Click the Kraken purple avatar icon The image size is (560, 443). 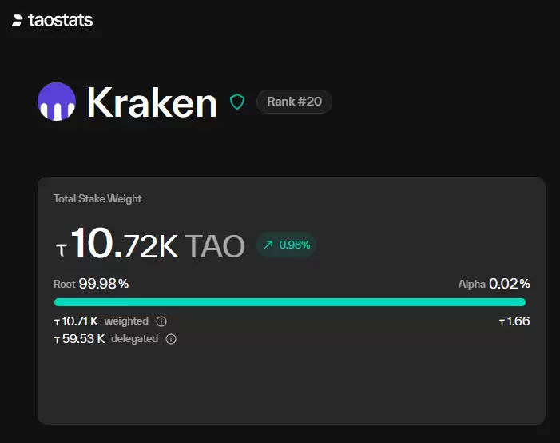click(x=57, y=102)
